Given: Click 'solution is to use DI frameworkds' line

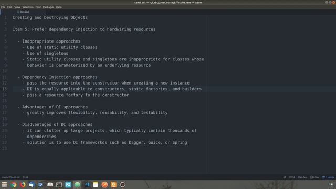Looking at the screenshot, I should tap(105, 142).
